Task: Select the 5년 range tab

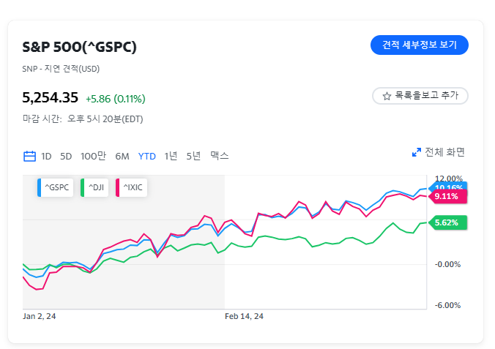Action: click(193, 156)
